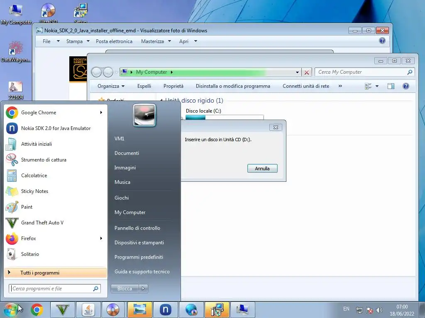
Task: Click the Windows Start orb
Action: [x=11, y=310]
